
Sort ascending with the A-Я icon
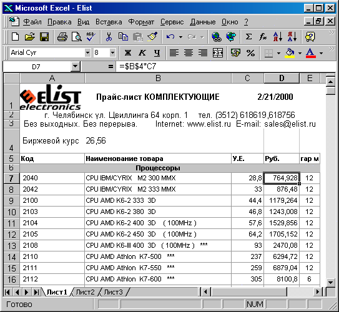point(278,37)
